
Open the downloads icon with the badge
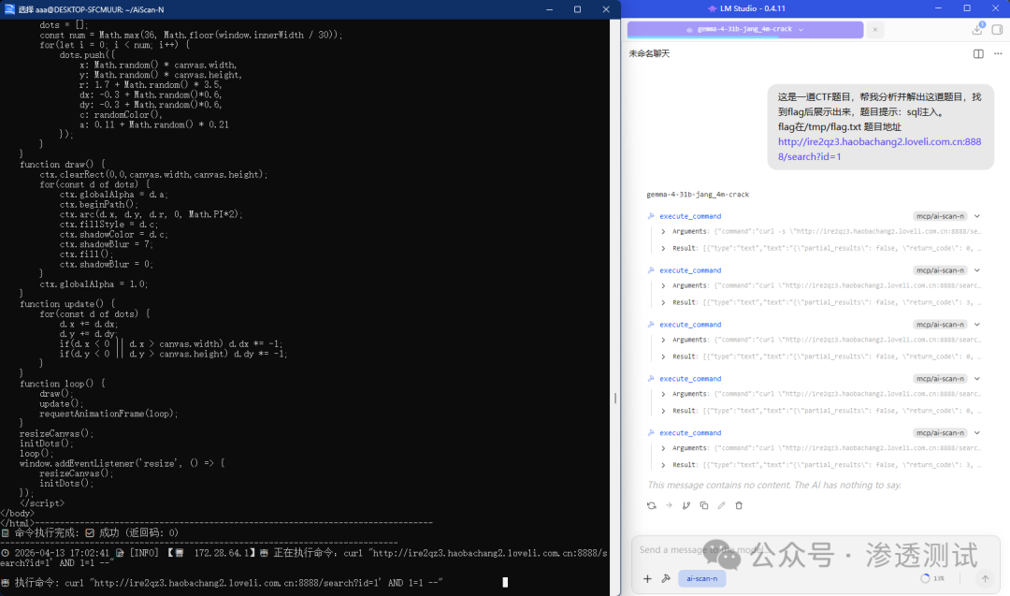pos(978,29)
